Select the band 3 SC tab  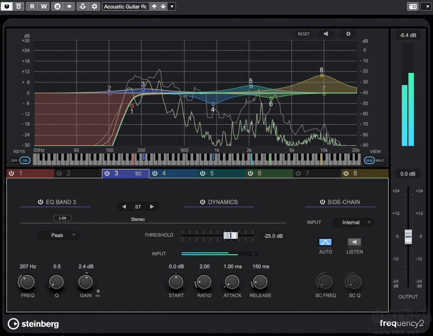point(137,173)
